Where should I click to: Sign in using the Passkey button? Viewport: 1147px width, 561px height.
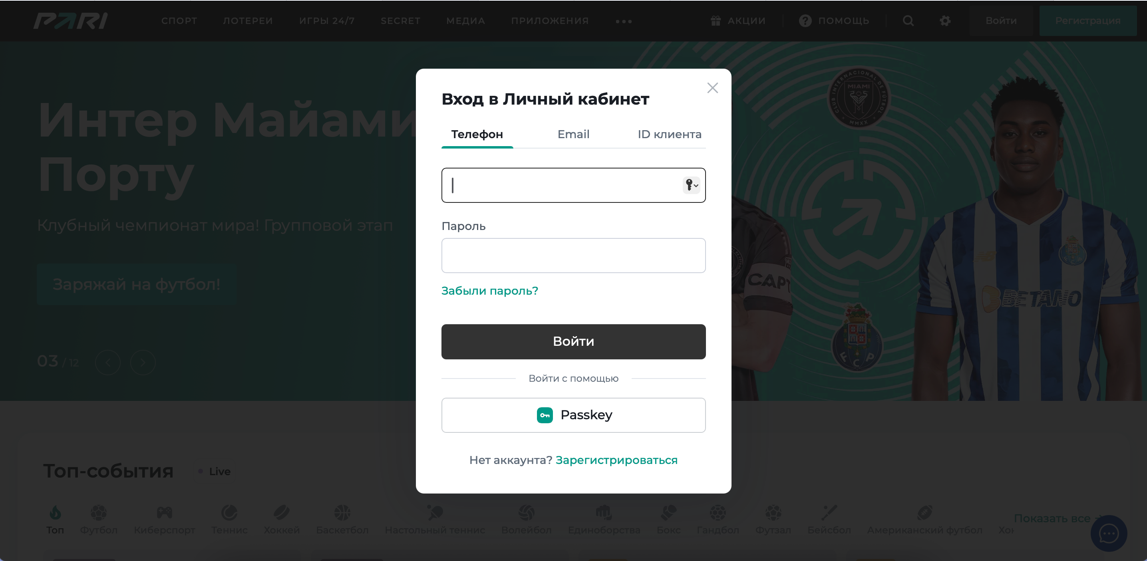(573, 415)
